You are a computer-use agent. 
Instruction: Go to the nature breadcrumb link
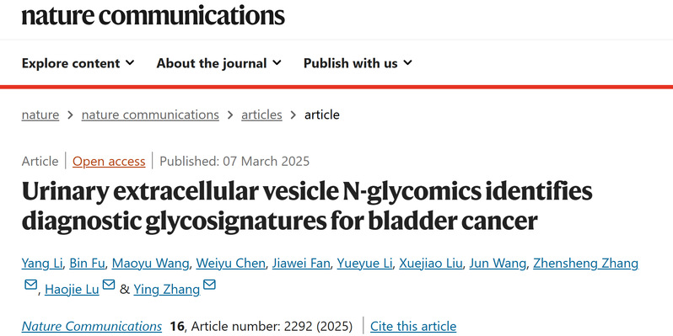(x=40, y=115)
